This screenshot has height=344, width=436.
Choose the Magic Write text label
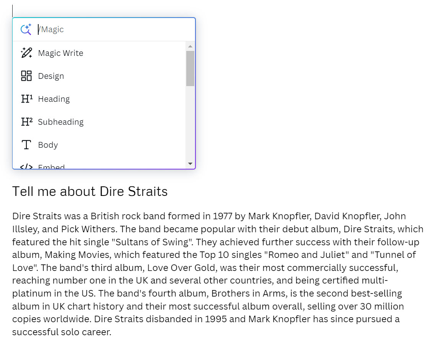point(60,53)
